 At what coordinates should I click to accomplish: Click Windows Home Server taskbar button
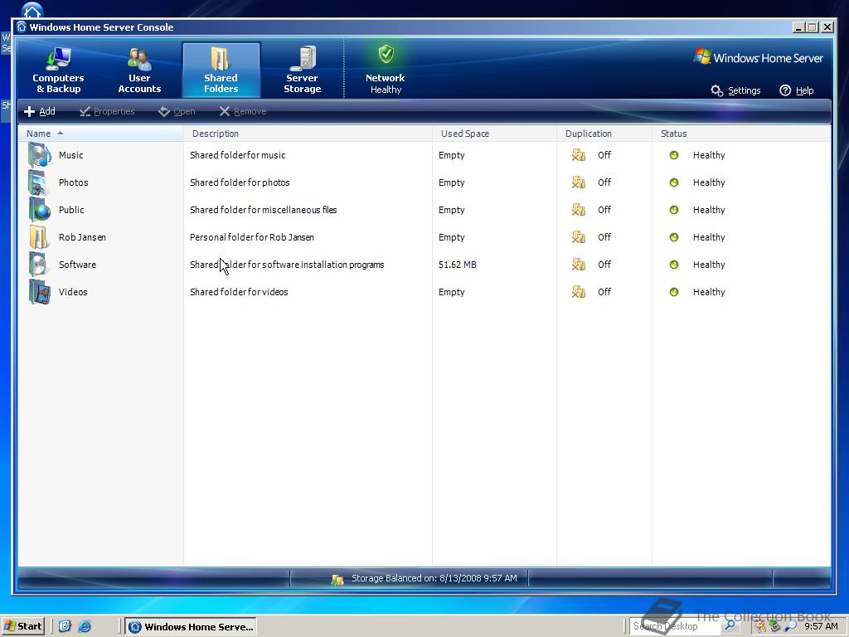tap(192, 627)
